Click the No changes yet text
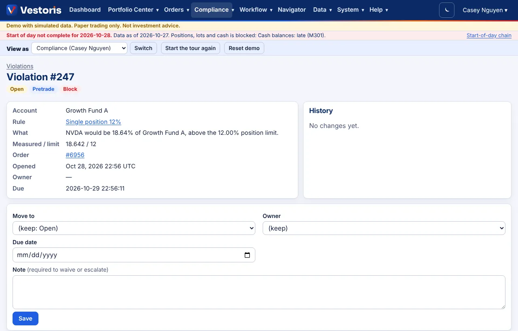This screenshot has width=518, height=331. point(334,126)
